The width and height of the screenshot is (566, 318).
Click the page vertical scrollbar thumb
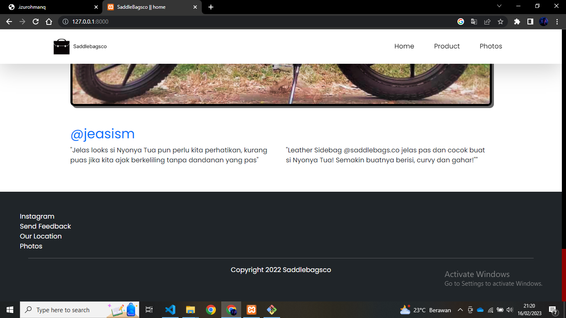pyautogui.click(x=564, y=275)
